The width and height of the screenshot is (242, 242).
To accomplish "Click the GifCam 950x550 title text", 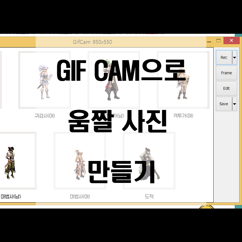I will 93,42.
